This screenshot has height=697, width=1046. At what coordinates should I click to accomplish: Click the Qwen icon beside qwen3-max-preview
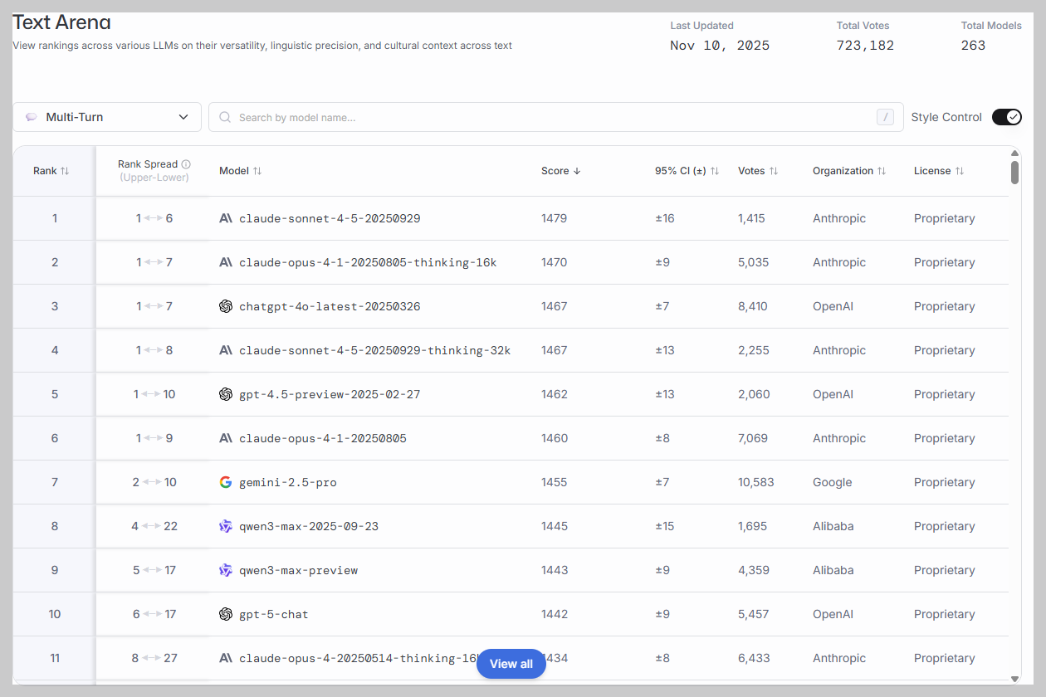pos(226,570)
